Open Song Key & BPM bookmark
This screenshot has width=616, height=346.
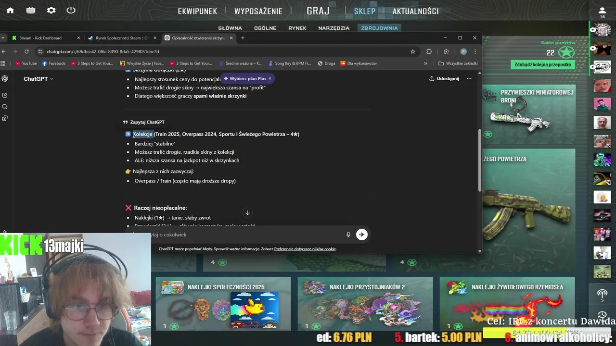tap(289, 63)
